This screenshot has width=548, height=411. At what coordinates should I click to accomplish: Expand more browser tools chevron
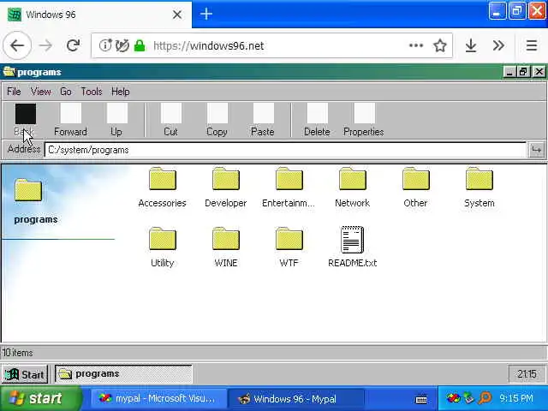pos(498,45)
